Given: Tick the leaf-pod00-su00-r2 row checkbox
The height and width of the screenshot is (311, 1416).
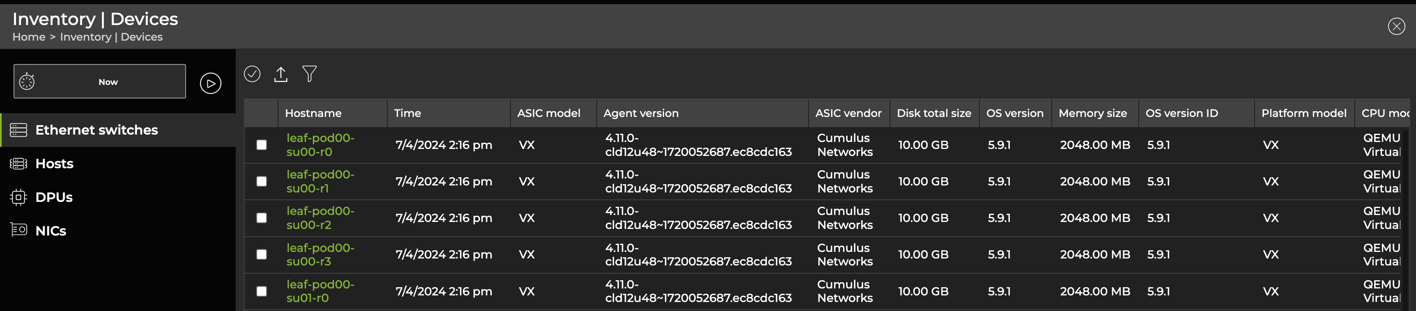Looking at the screenshot, I should pyautogui.click(x=262, y=218).
